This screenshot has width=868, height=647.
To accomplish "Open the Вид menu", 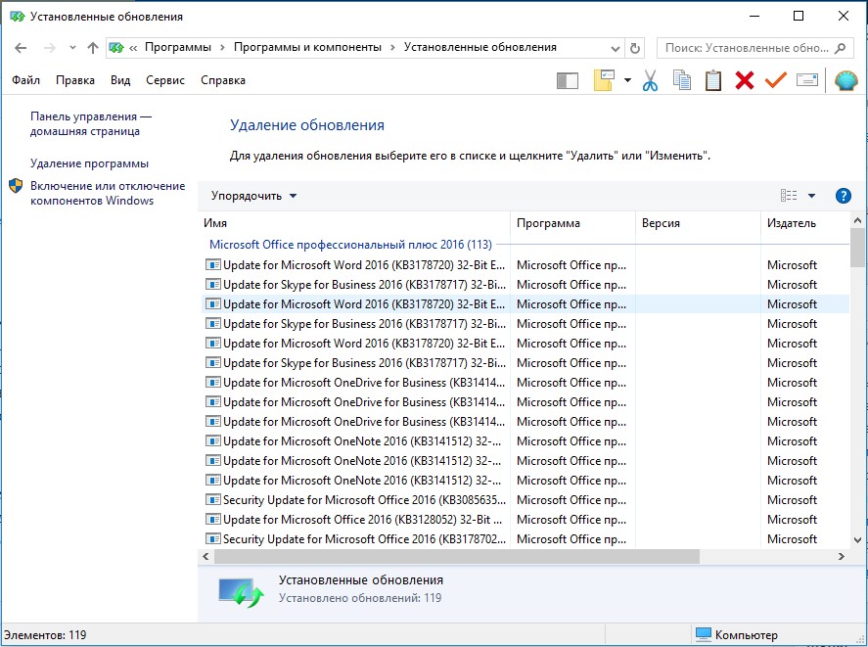I will (120, 80).
